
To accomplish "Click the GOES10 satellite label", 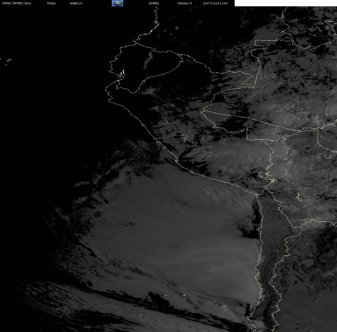I will point(76,3).
